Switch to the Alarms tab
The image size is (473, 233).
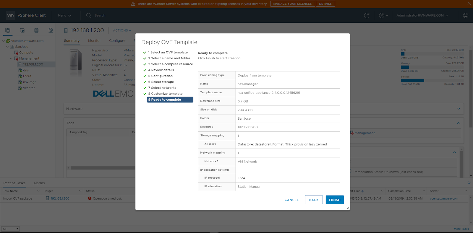pos(39,183)
